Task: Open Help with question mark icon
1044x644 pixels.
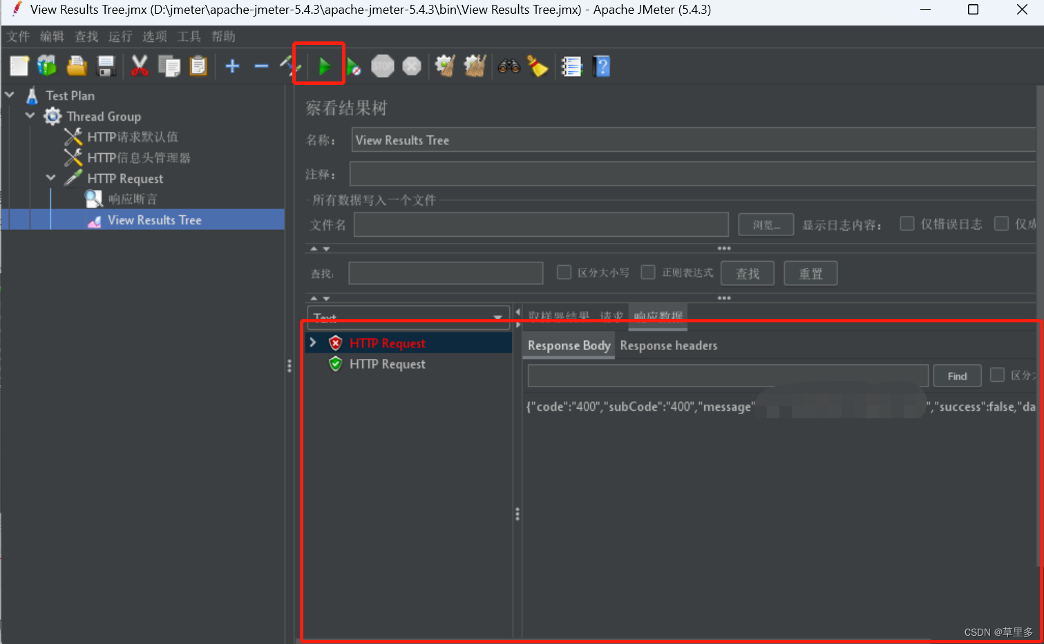Action: 602,66
